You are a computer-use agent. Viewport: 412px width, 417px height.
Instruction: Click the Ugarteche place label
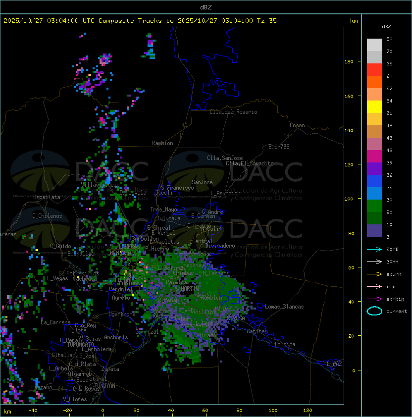pyautogui.click(x=122, y=314)
